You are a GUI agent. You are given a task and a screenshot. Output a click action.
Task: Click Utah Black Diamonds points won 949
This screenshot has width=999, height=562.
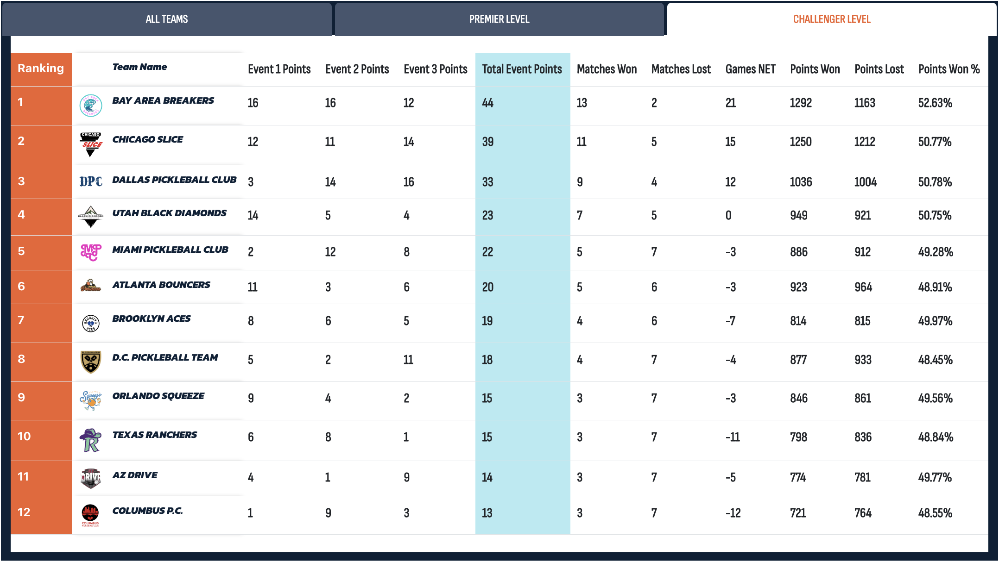click(x=799, y=215)
